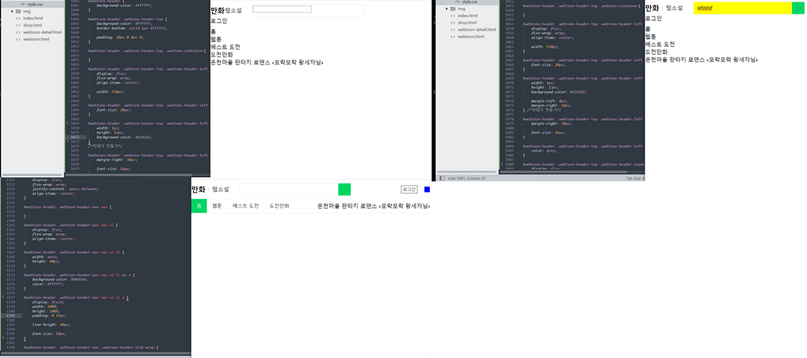Click green search button in the styled preview

[344, 189]
